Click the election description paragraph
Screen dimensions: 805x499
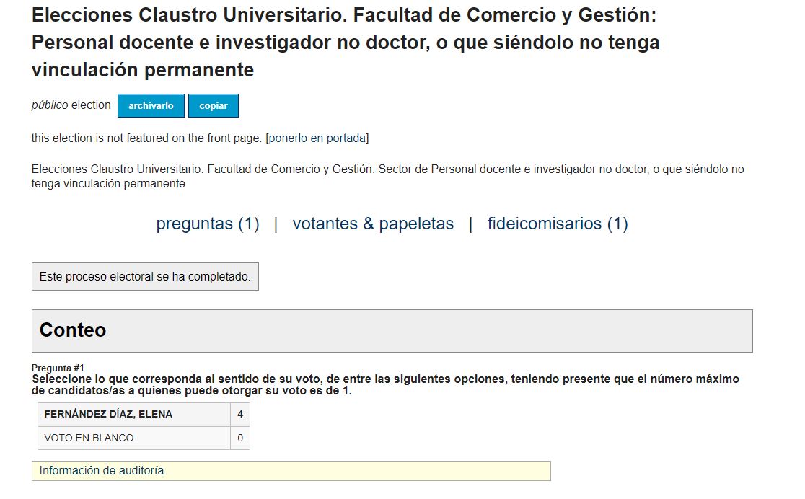tap(387, 176)
